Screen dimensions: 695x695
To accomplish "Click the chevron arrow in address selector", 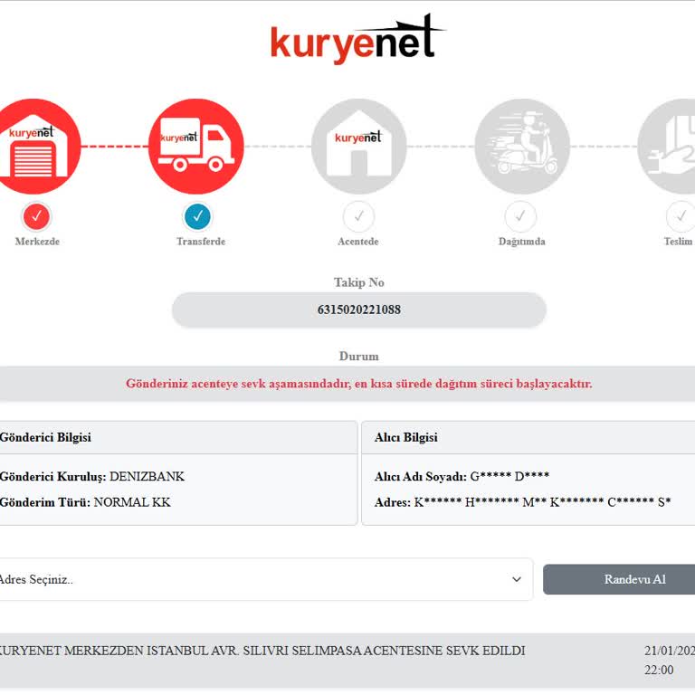I will (517, 579).
